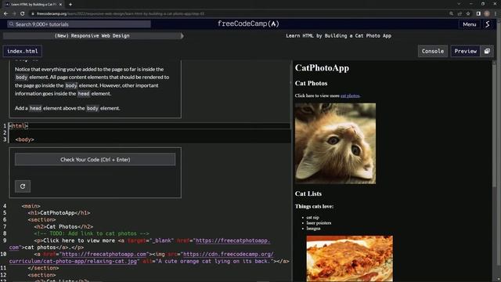Screen dimensions: 501x282
Task: Click the <main> tag on line 4
Action: [x=31, y=206]
